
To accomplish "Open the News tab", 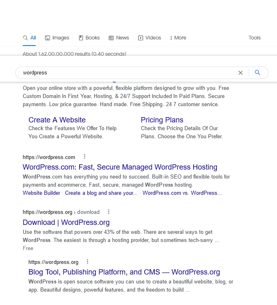I will tap(119, 38).
